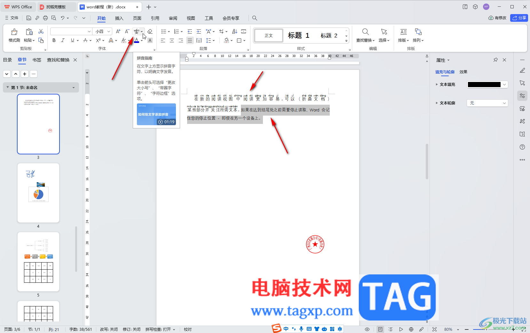Apply the 标题 2 style
Screen dimensions: 530x333
(329, 36)
